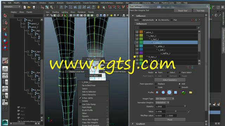
Task: Click the save scene floppy icon
Action: tap(34, 7)
